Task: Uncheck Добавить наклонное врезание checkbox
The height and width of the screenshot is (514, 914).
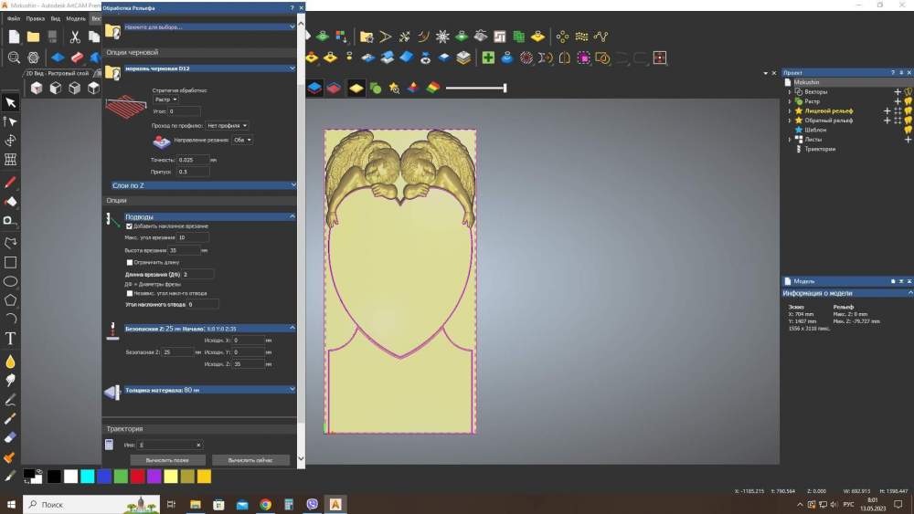Action: point(129,226)
